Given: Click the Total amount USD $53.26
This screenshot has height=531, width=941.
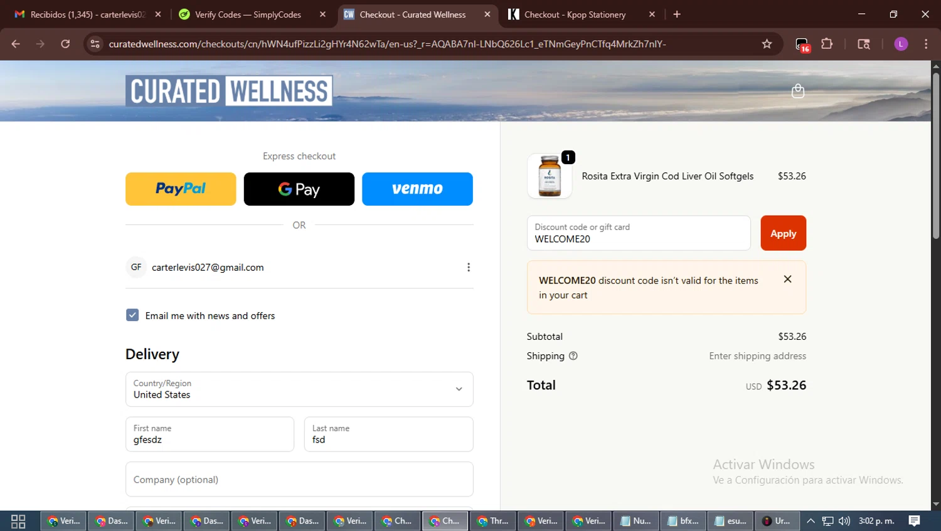Looking at the screenshot, I should (776, 386).
